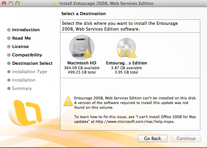The width and height of the screenshot is (207, 148).
Task: Select the Entourage Edition disc icon
Action: pyautogui.click(x=126, y=48)
